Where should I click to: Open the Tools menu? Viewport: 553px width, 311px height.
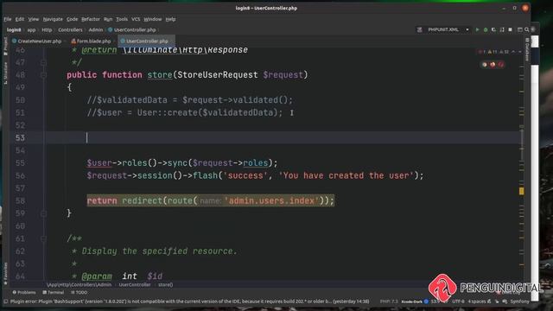(122, 19)
